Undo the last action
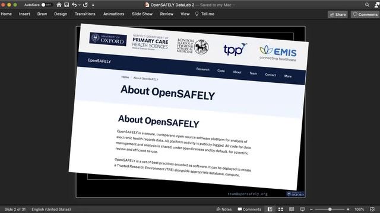This screenshot has height=213, width=380. pos(74,5)
